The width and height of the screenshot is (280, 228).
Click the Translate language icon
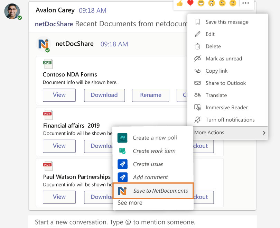197,95
